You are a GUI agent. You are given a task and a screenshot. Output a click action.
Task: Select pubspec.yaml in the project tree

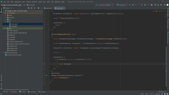(13, 48)
